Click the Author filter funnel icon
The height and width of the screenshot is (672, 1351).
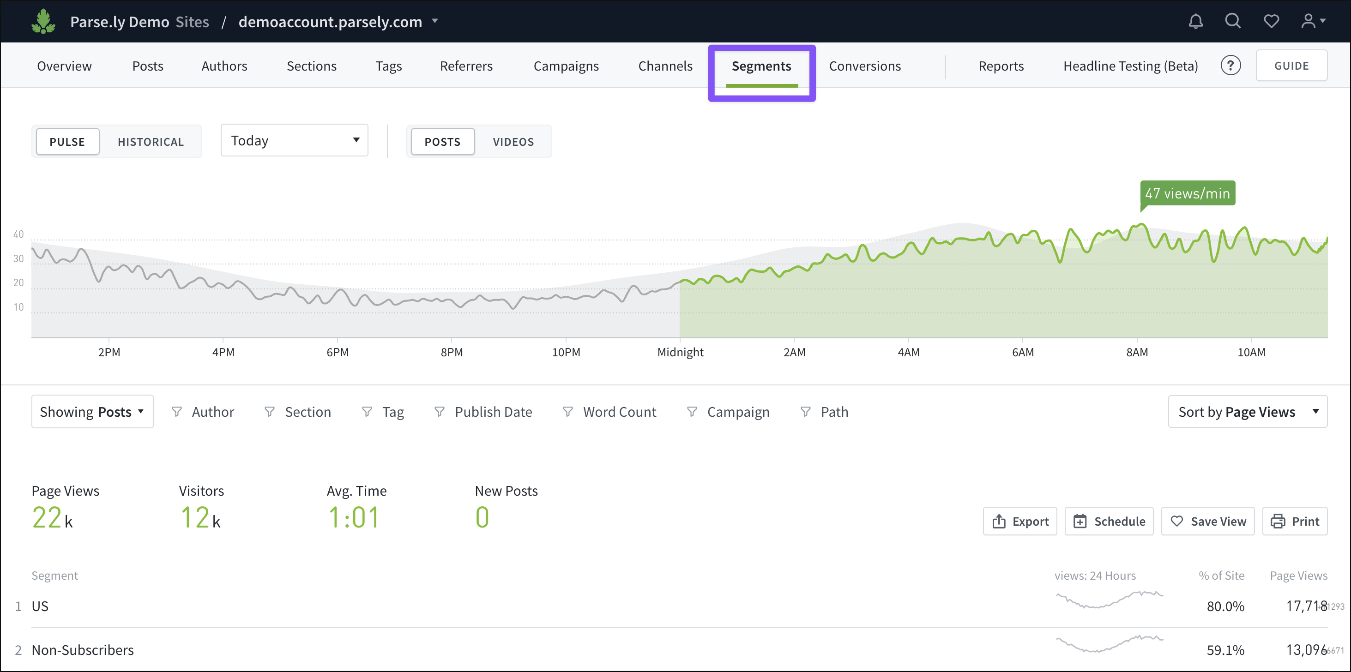pyautogui.click(x=177, y=412)
